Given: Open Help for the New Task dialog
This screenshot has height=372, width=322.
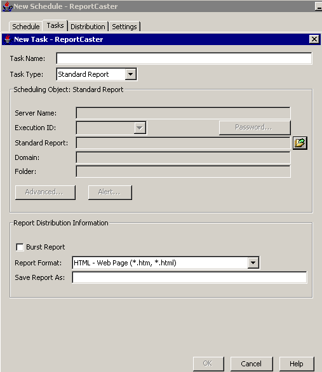Looking at the screenshot, I should [x=297, y=364].
